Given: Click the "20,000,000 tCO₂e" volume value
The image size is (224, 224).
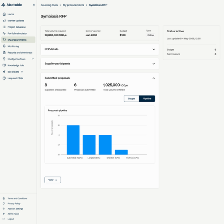Looking at the screenshot, I should point(56,35).
